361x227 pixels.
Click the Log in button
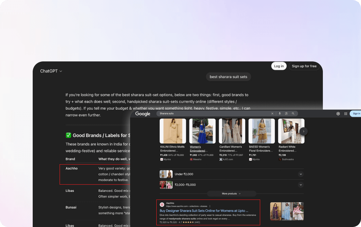pos(279,66)
